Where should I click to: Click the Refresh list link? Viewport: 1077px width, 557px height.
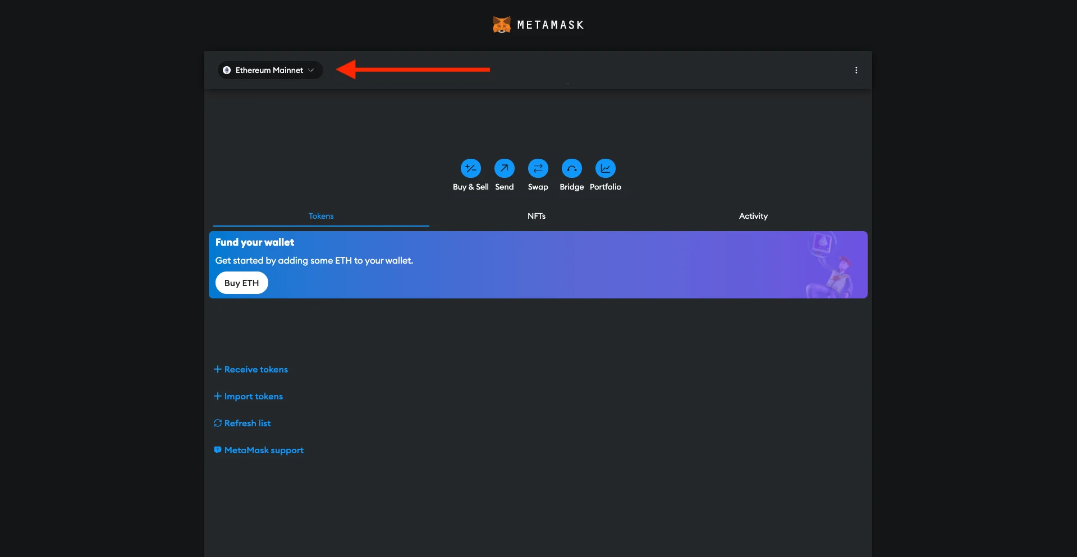(242, 423)
